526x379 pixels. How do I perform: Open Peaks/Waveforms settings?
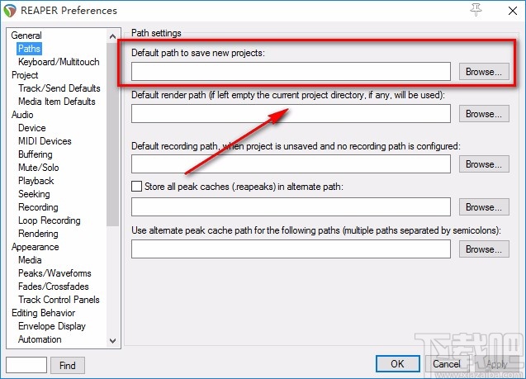[x=54, y=273]
